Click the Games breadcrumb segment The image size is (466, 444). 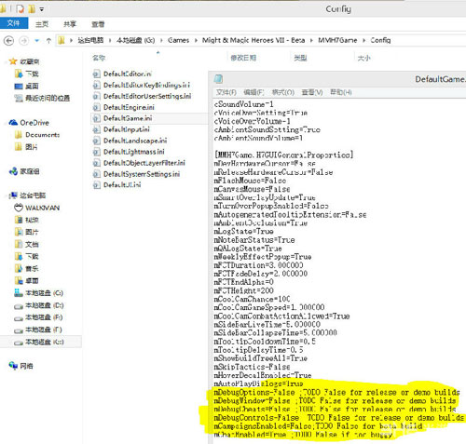pos(178,40)
